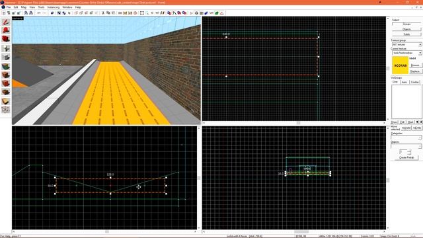Open the Edit menu

pos(16,7)
